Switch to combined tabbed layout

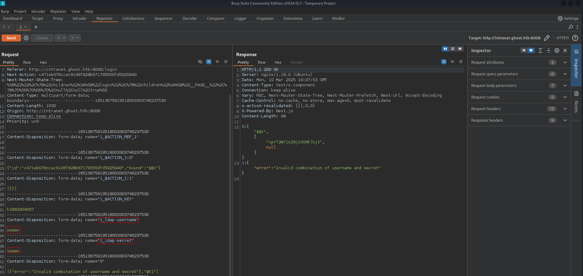[x=460, y=49]
